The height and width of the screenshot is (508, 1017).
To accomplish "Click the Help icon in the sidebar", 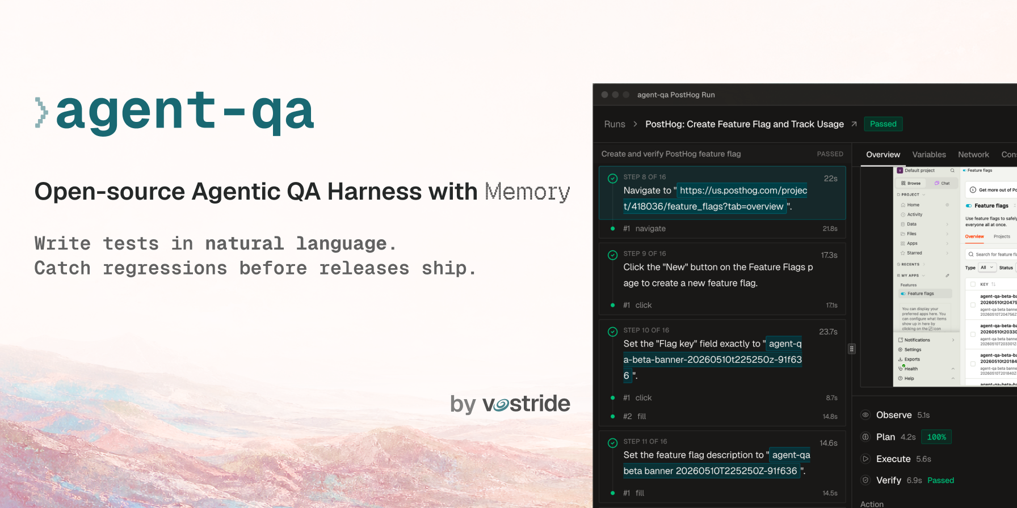I will pos(901,378).
